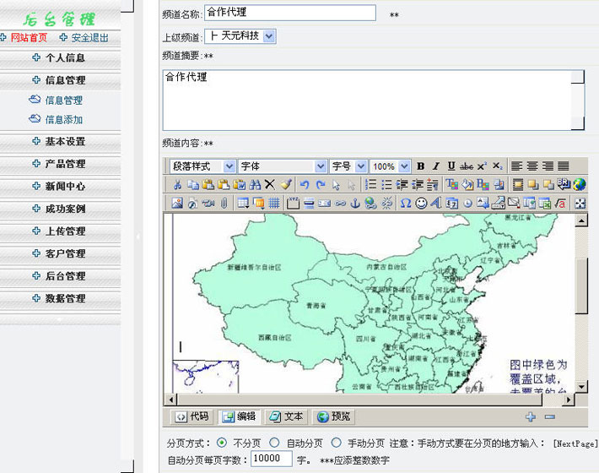Insert an attachment with the paperclip icon

(x=224, y=203)
